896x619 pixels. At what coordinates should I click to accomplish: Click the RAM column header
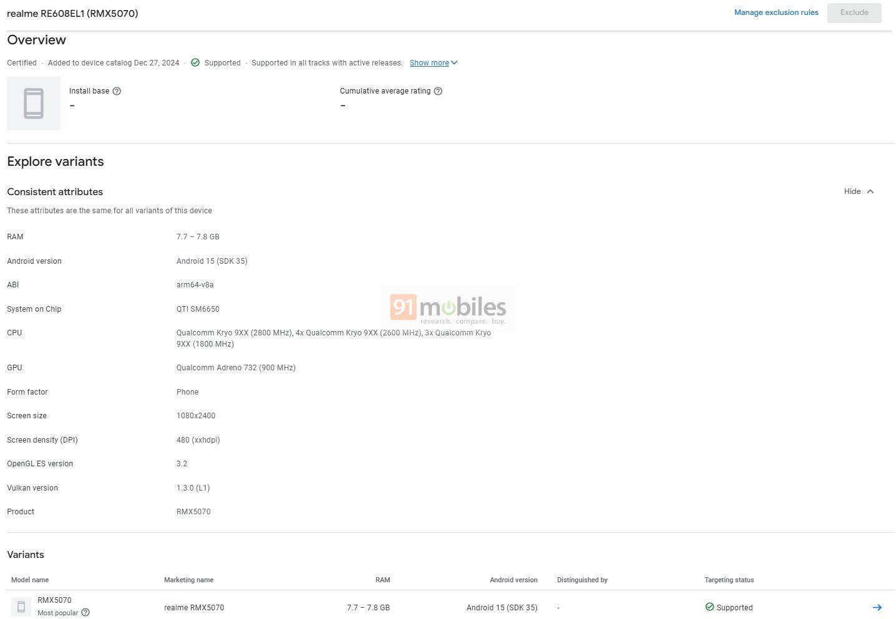382,580
